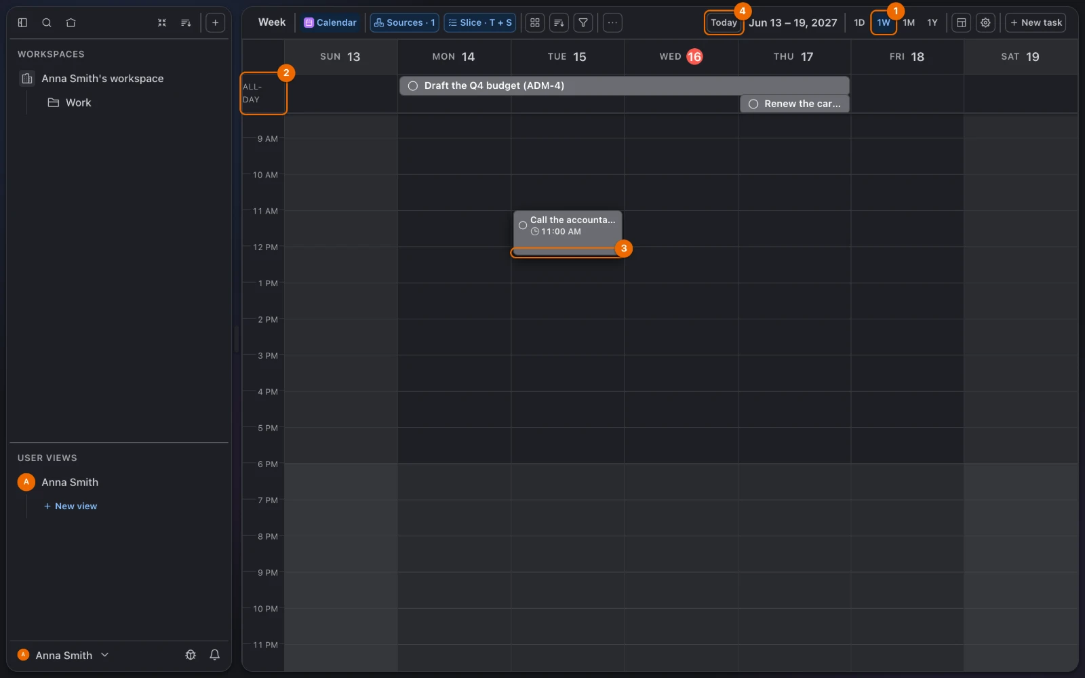Expand the Anna Smith account menu chevron
1085x678 pixels.
tap(104, 655)
